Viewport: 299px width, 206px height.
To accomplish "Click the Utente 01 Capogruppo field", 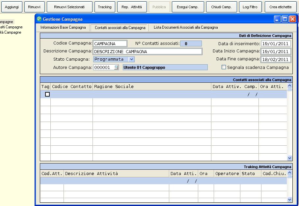I will click(165, 67).
